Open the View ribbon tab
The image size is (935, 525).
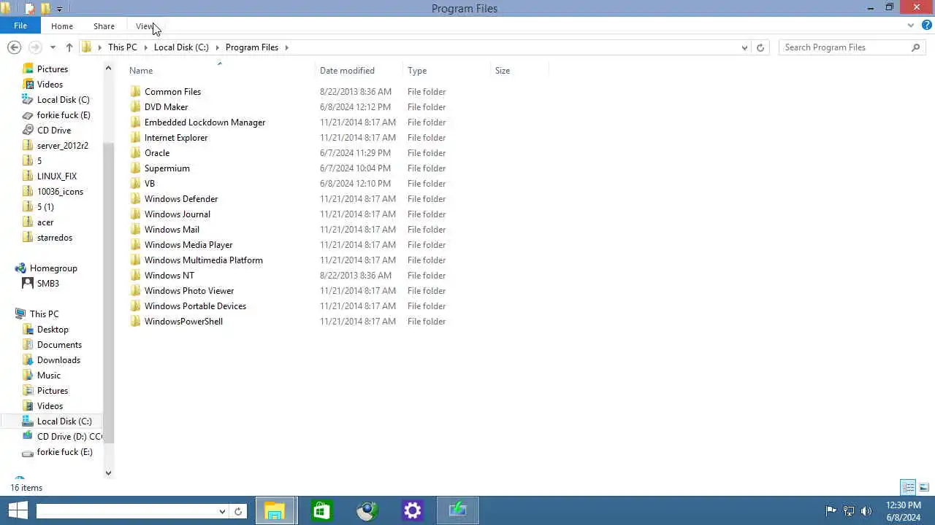click(x=145, y=26)
